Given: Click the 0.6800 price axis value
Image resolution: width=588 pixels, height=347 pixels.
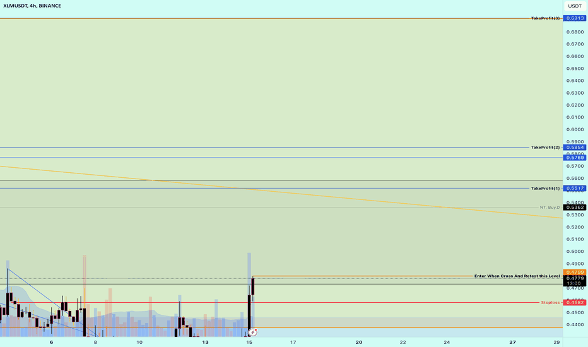Looking at the screenshot, I should [575, 32].
